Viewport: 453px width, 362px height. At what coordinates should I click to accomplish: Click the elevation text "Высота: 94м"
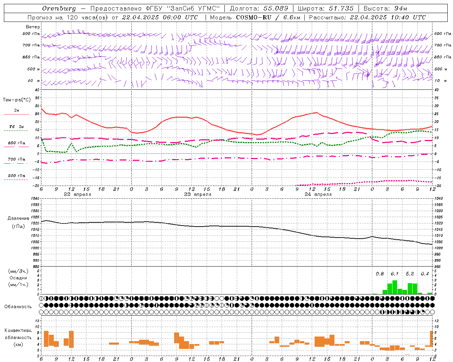(x=385, y=8)
